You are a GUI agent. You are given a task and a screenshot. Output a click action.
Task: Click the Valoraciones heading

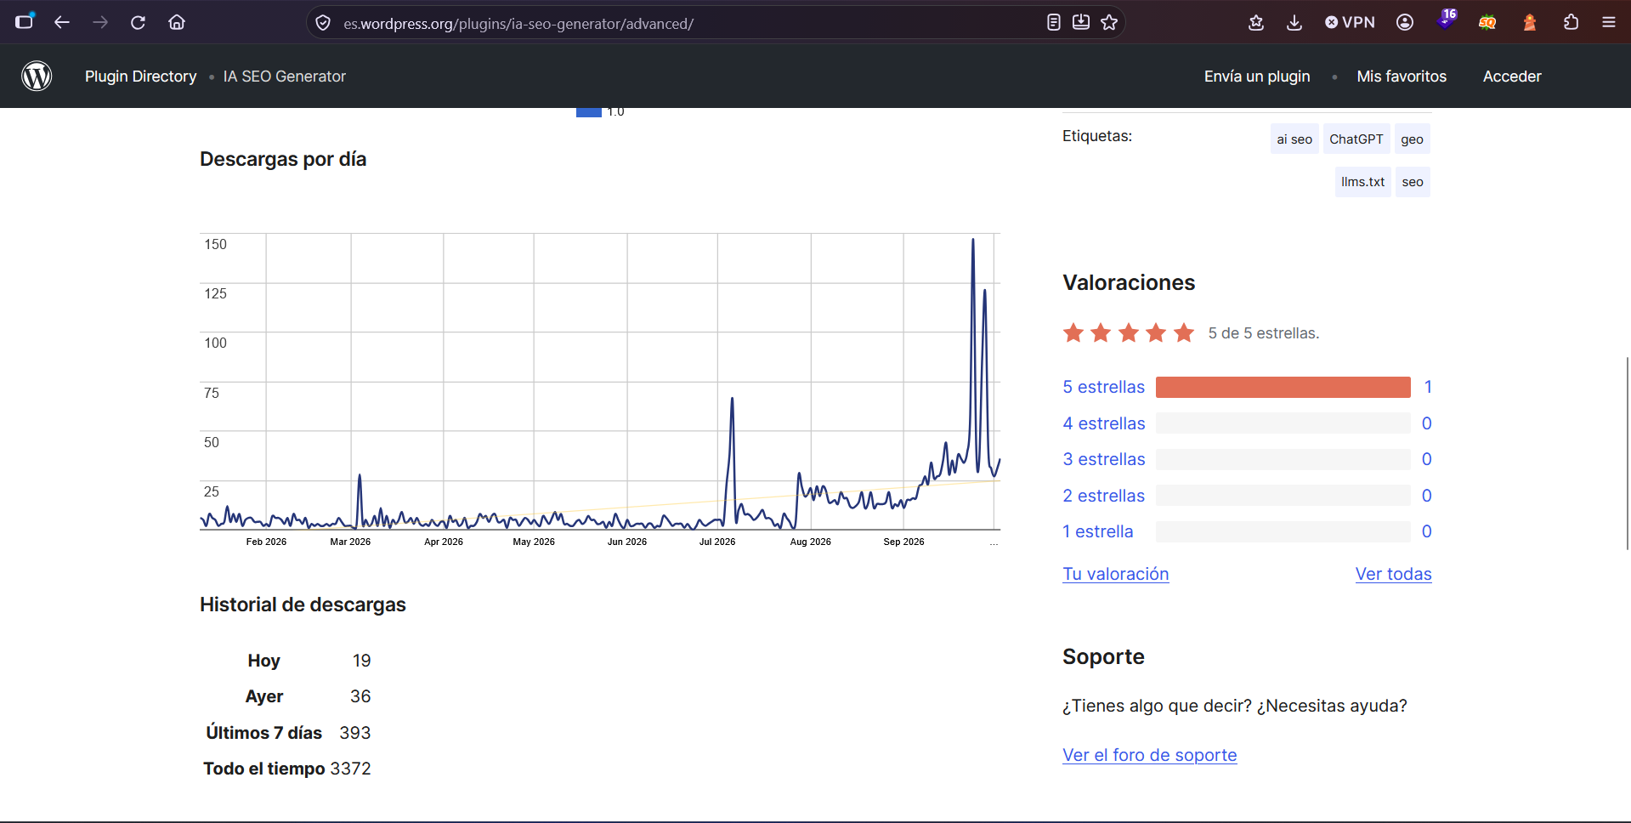pos(1129,282)
